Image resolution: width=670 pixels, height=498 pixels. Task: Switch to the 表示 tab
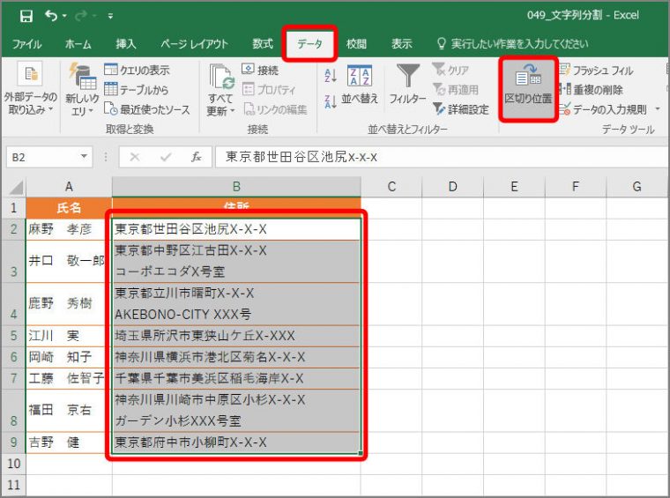[402, 43]
